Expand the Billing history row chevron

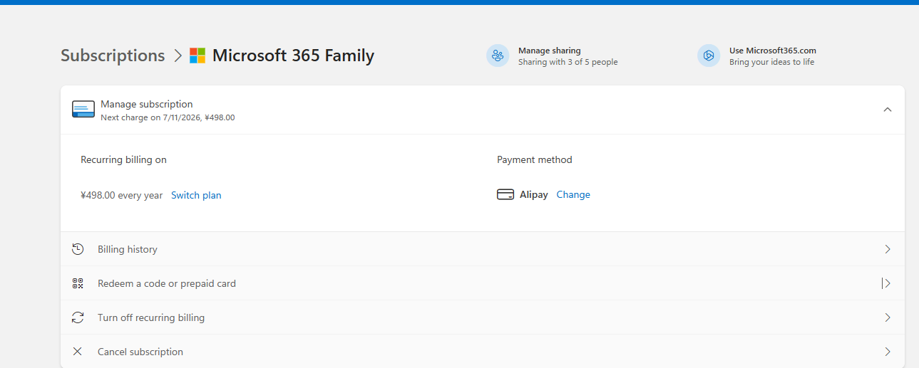888,249
